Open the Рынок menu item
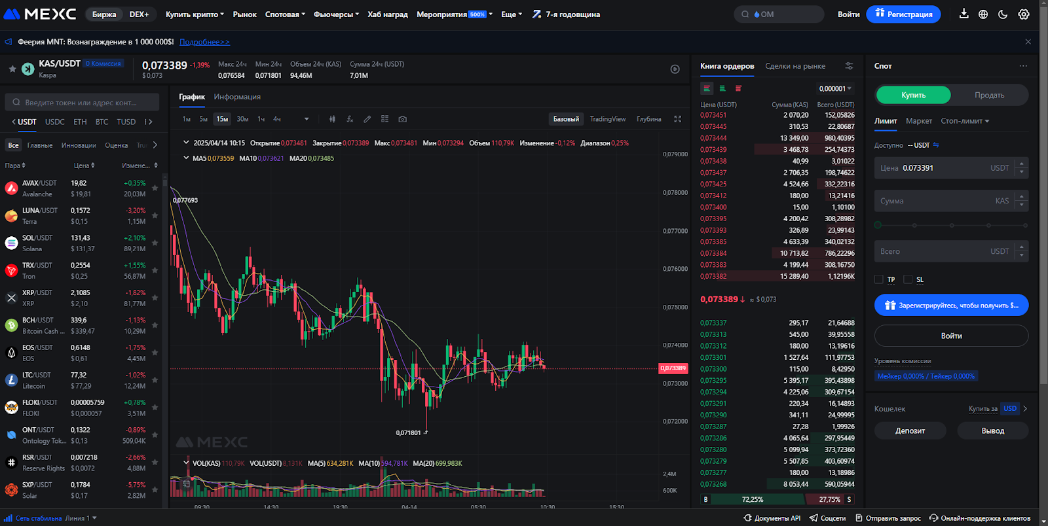 (244, 14)
